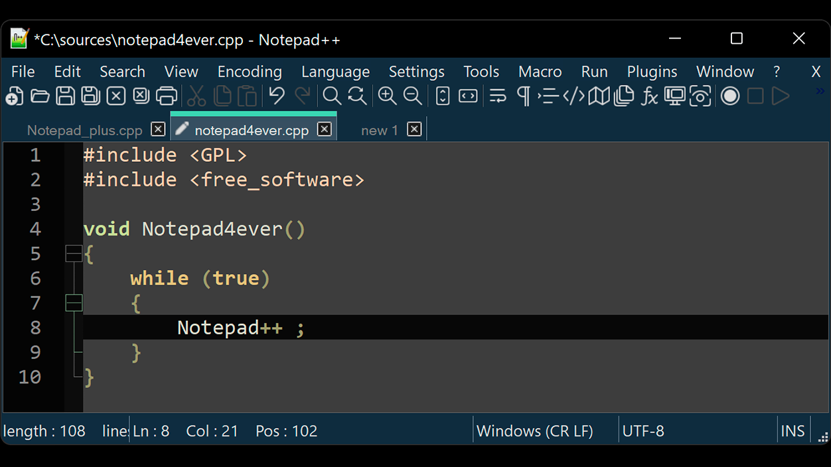Screen dimensions: 831x467
Task: Collapse the fold marker on line 7
Action: (x=74, y=303)
